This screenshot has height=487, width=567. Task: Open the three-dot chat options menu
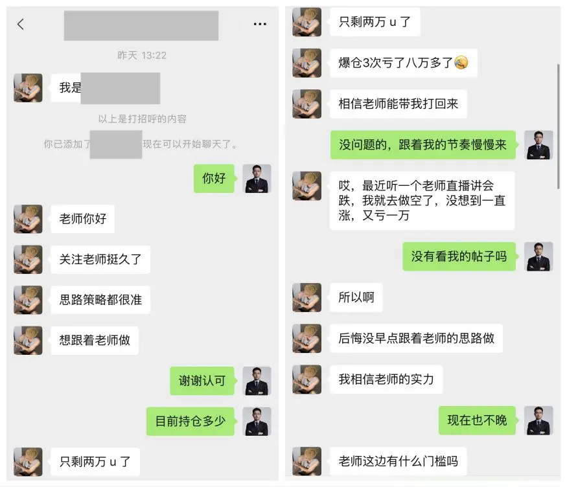260,24
